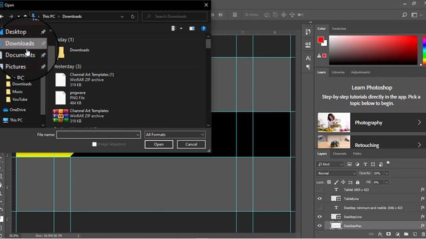426x239 pixels.
Task: Click the distribute spacing icon in options bar
Action: 235,15
